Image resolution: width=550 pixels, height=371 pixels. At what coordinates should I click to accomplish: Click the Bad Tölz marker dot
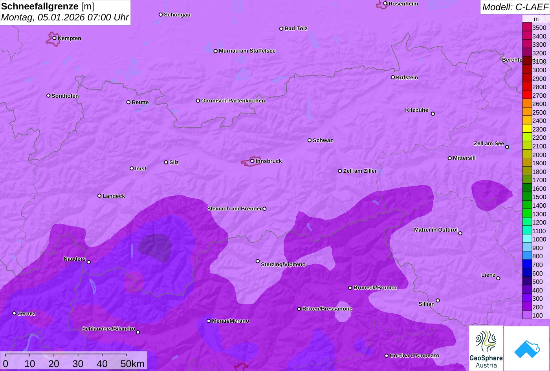coord(281,29)
